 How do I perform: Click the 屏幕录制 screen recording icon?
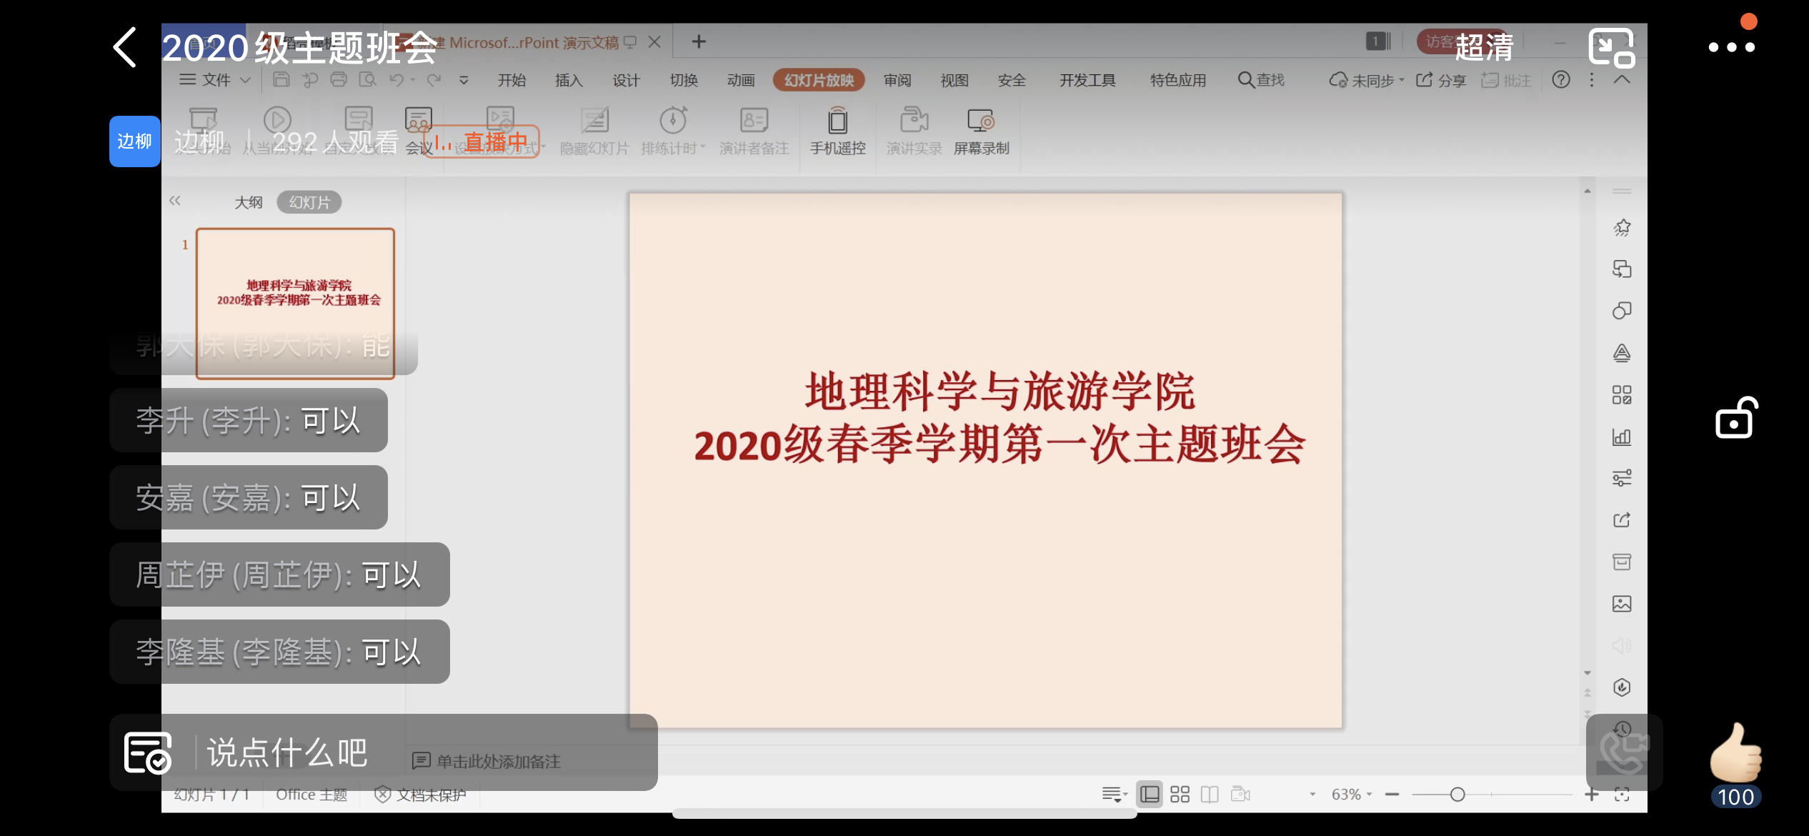(981, 121)
